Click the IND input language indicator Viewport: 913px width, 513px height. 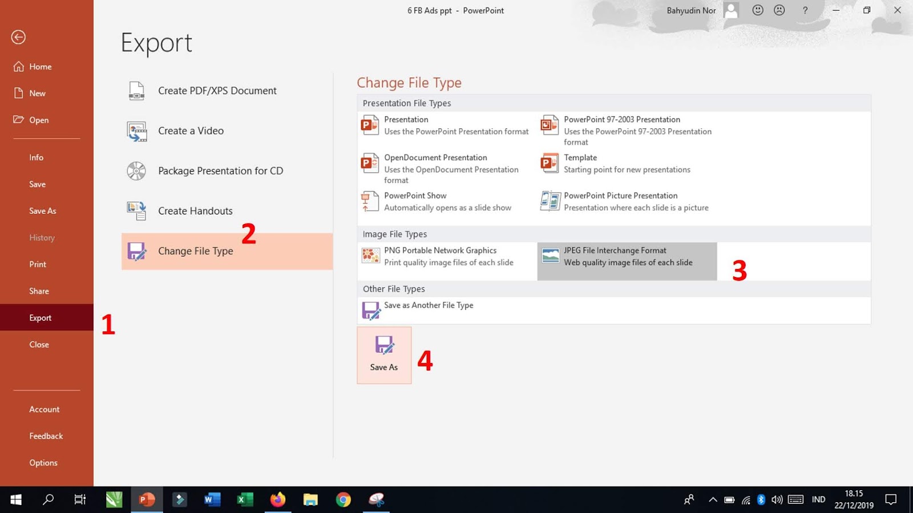(x=818, y=500)
